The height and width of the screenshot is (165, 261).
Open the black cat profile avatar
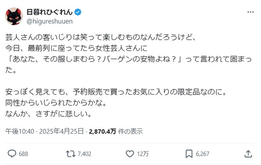click(13, 16)
